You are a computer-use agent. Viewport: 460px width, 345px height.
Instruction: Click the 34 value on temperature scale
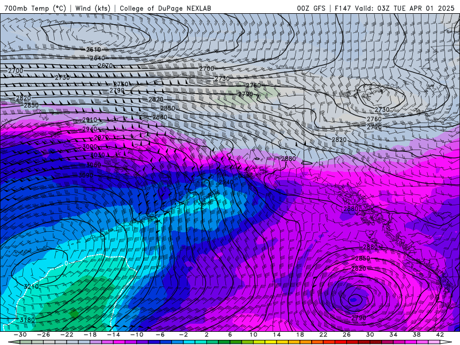point(393,335)
